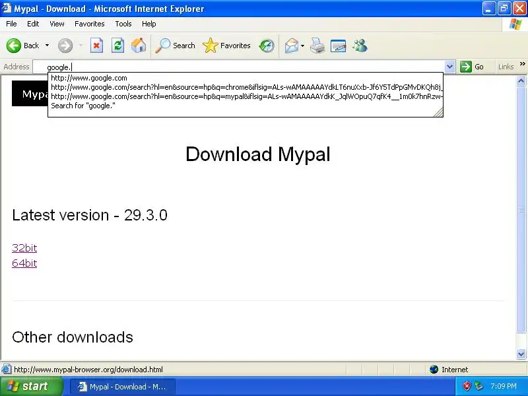Select http://www.google.com autocomplete suggestion
Image resolution: width=528 pixels, height=396 pixels.
tap(246, 78)
